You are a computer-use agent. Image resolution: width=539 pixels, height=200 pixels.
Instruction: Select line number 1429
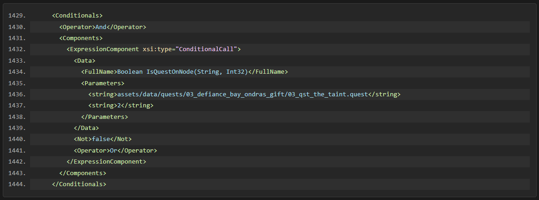tap(17, 16)
